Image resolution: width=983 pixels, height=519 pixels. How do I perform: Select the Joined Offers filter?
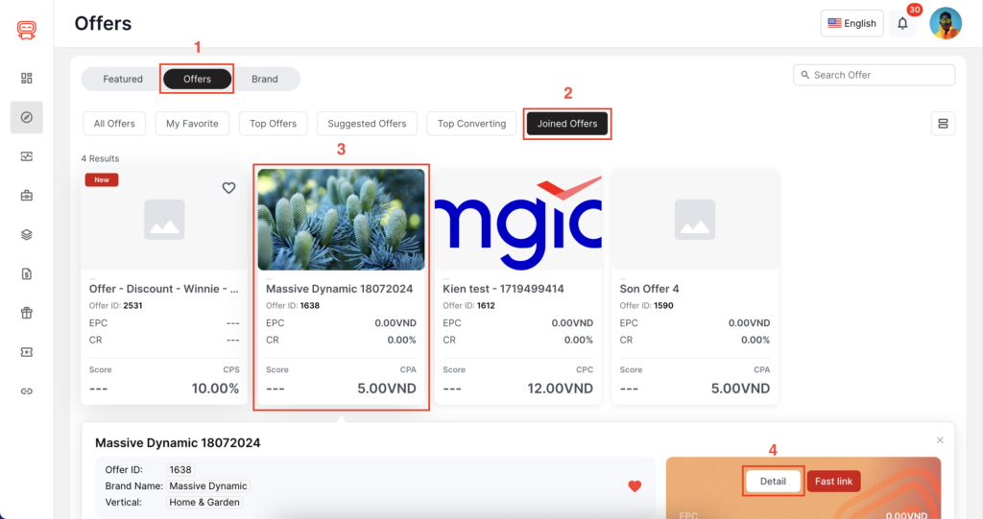pyautogui.click(x=566, y=124)
